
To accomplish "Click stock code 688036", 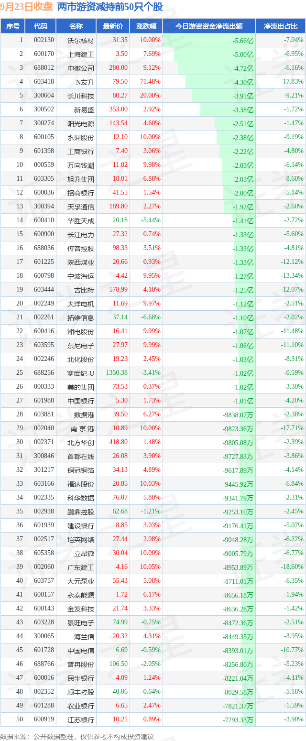I will (x=44, y=248).
